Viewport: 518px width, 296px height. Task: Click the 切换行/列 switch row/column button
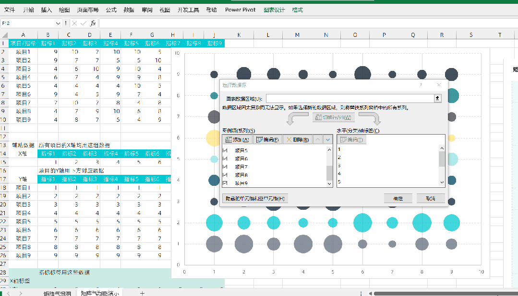[334, 117]
